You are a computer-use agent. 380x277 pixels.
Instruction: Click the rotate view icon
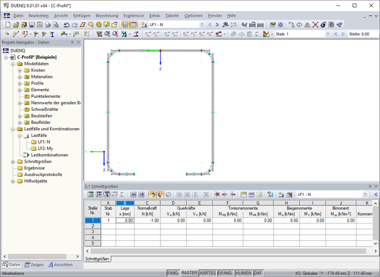299,24
